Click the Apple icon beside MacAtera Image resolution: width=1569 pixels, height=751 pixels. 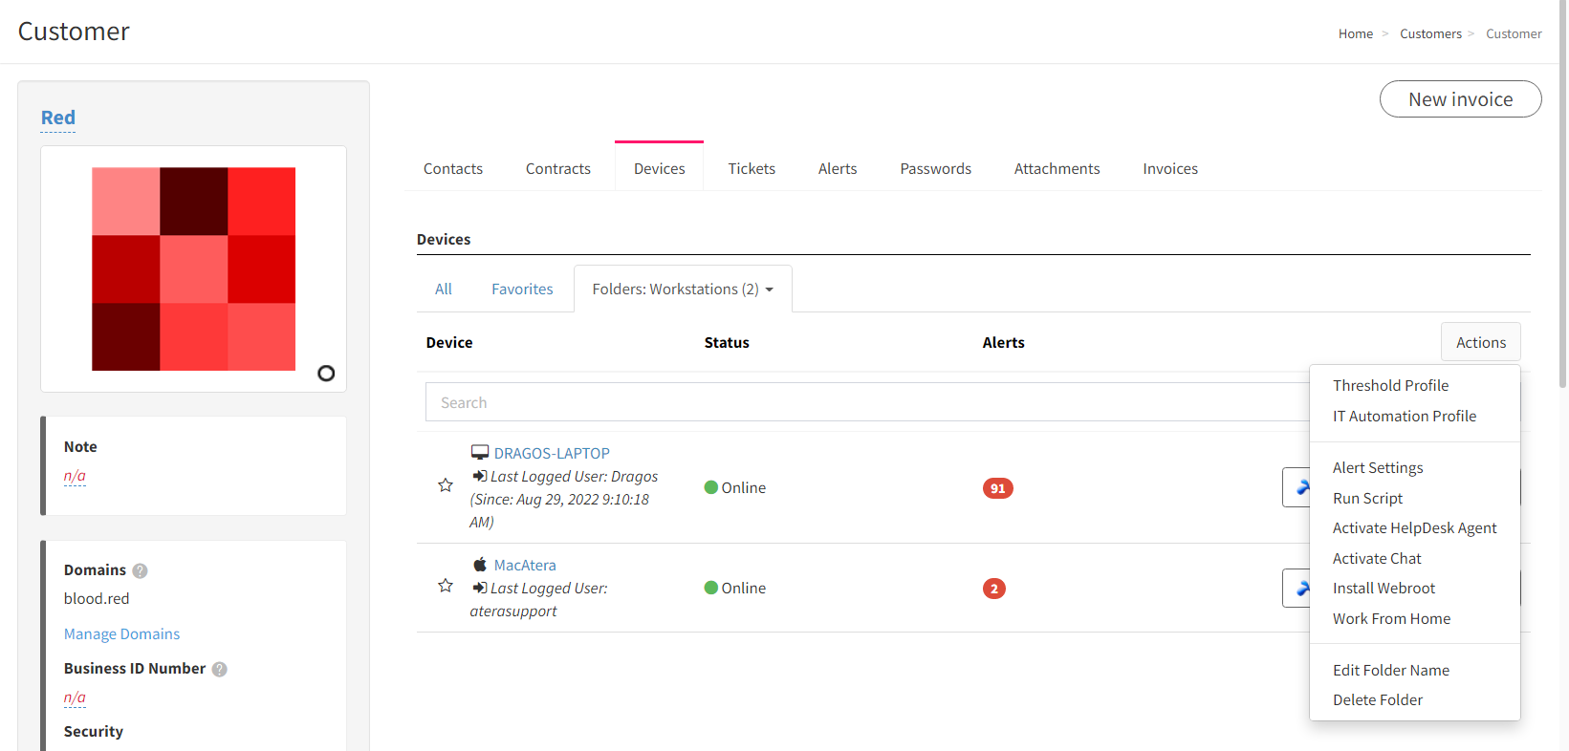pos(480,565)
